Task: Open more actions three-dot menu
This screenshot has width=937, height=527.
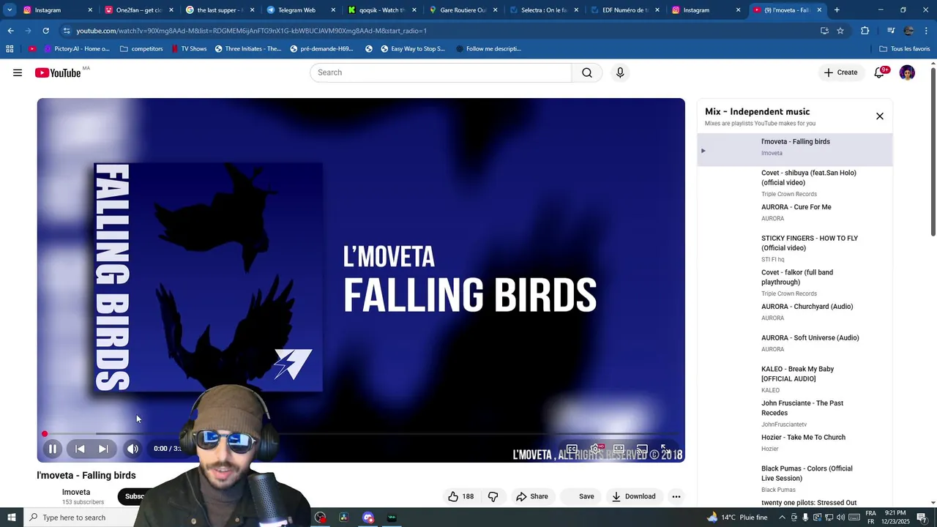Action: (x=676, y=496)
